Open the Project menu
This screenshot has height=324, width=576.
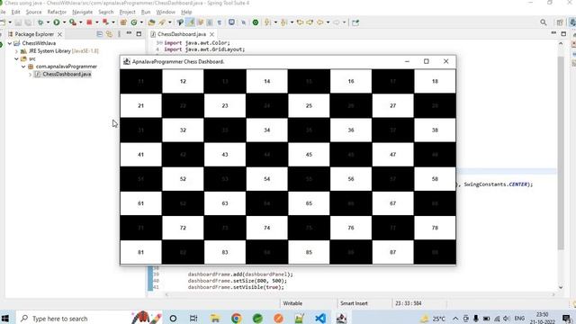pos(127,12)
